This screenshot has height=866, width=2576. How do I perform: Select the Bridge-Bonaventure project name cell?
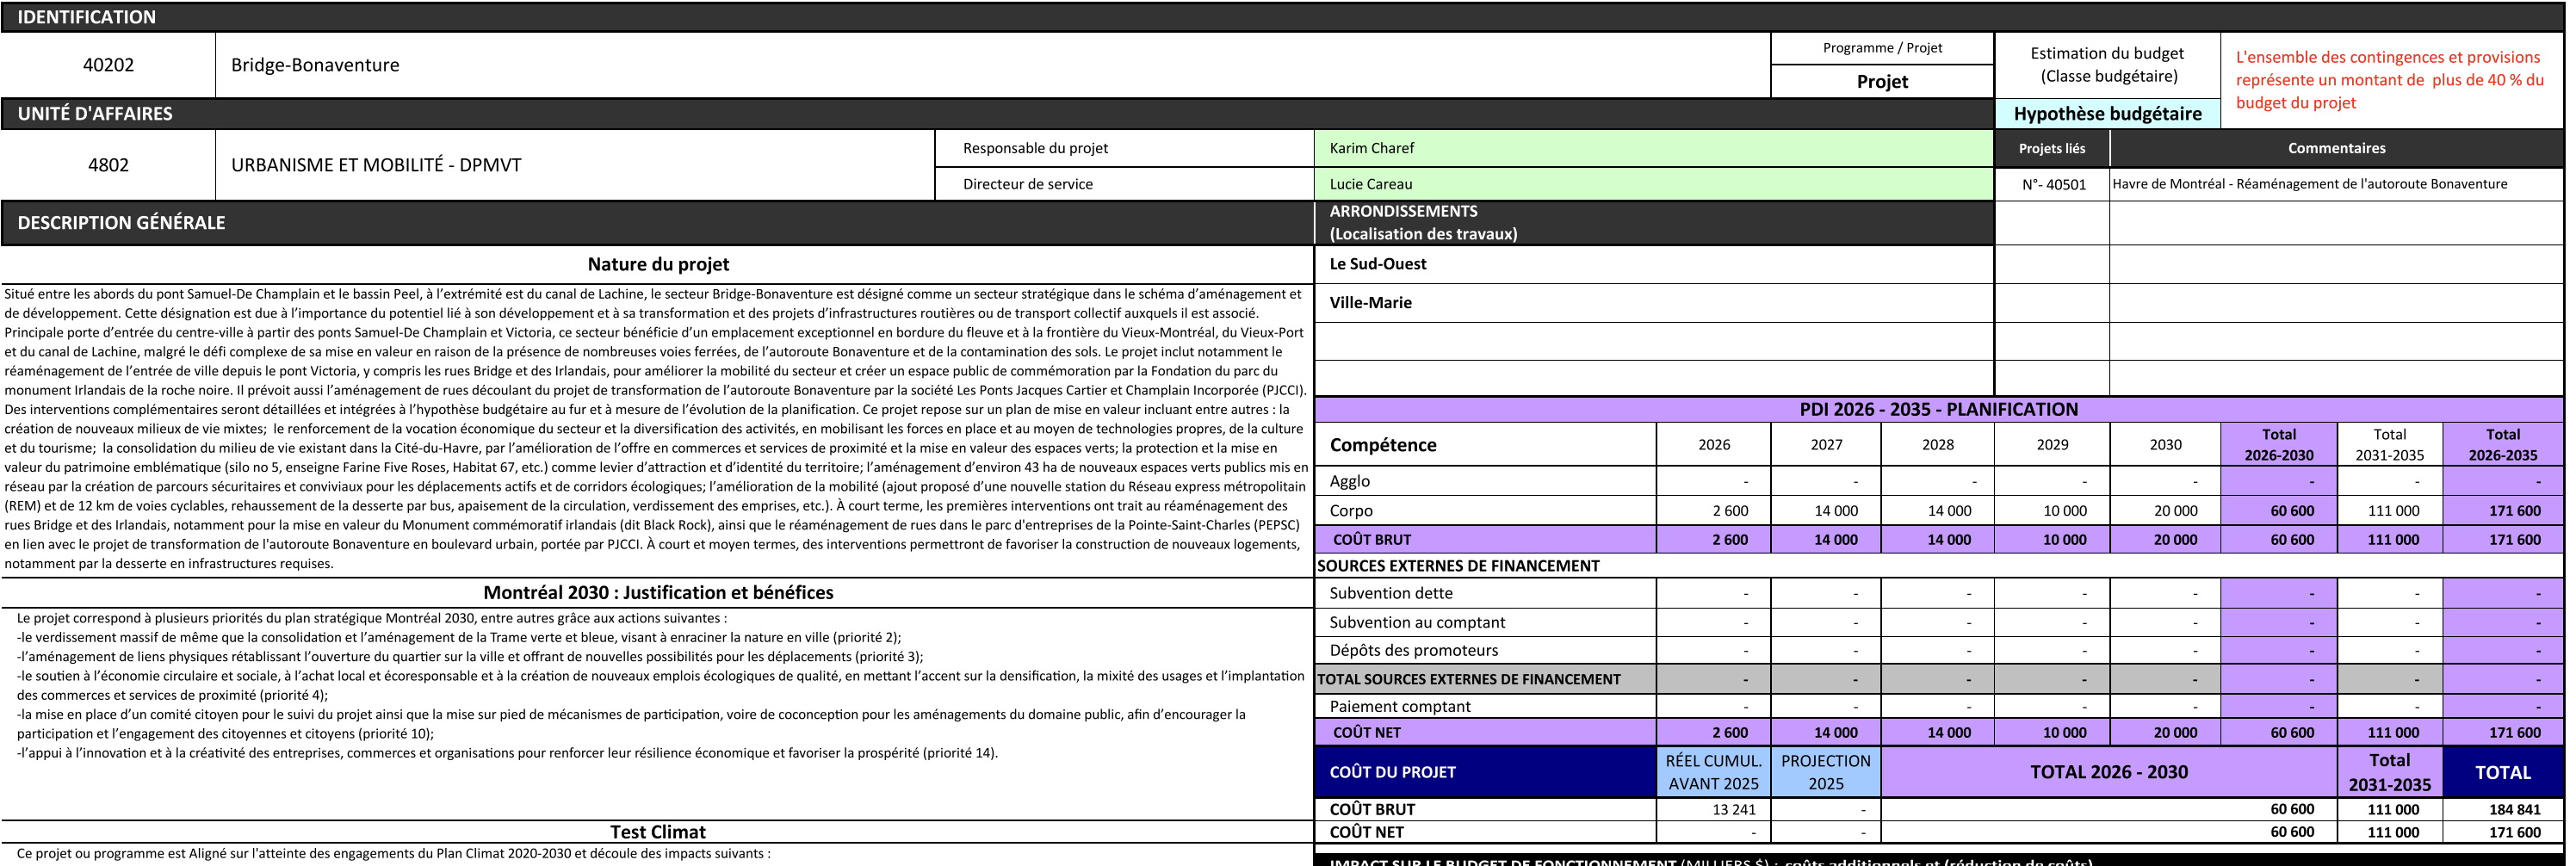coord(315,65)
